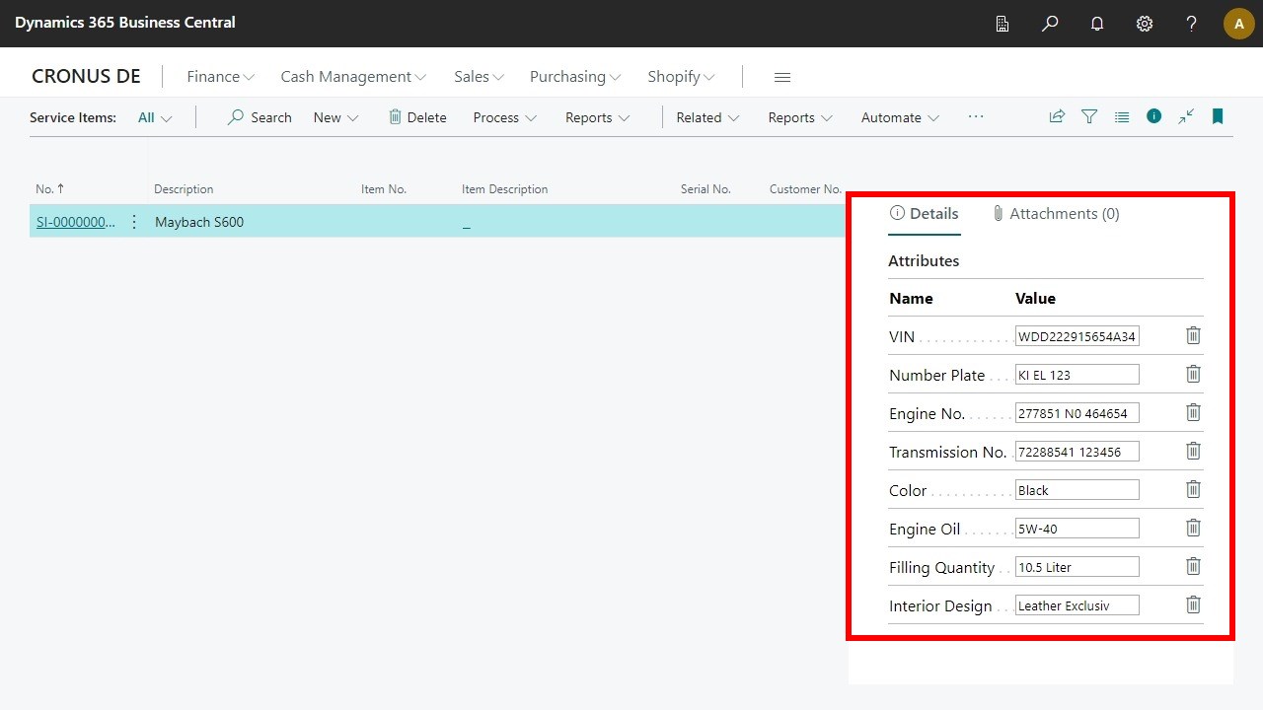Switch to the Attachments tab
This screenshot has height=710, width=1263.
1055,213
